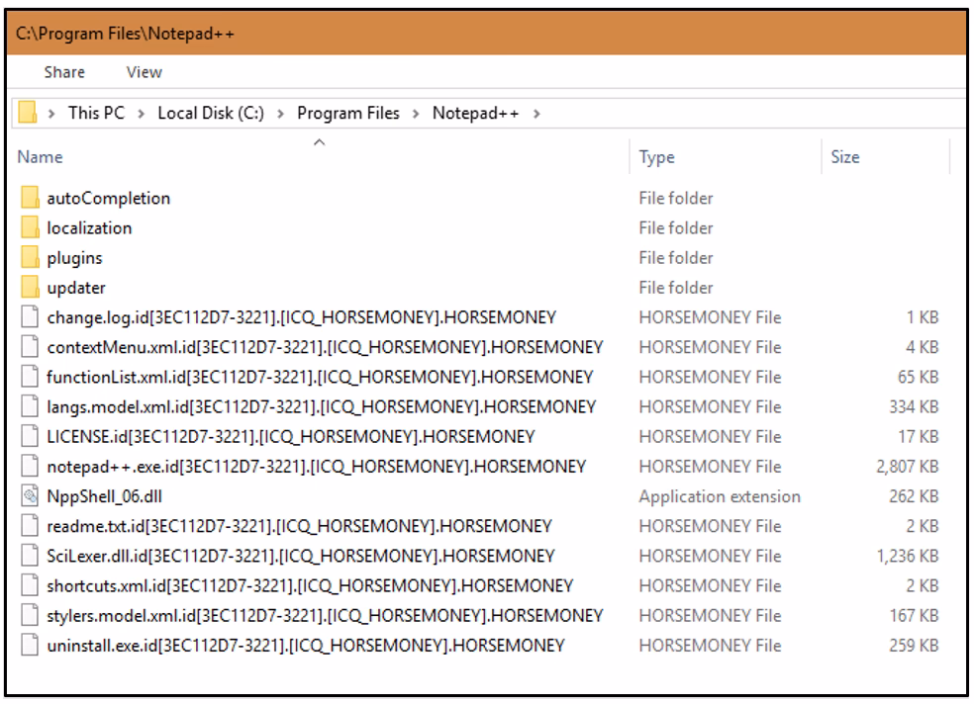Screen dimensions: 974x704
Task: Open the View ribbon tab
Action: [145, 72]
